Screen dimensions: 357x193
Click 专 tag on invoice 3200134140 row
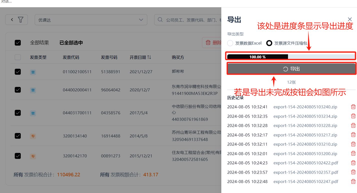[x=33, y=136]
